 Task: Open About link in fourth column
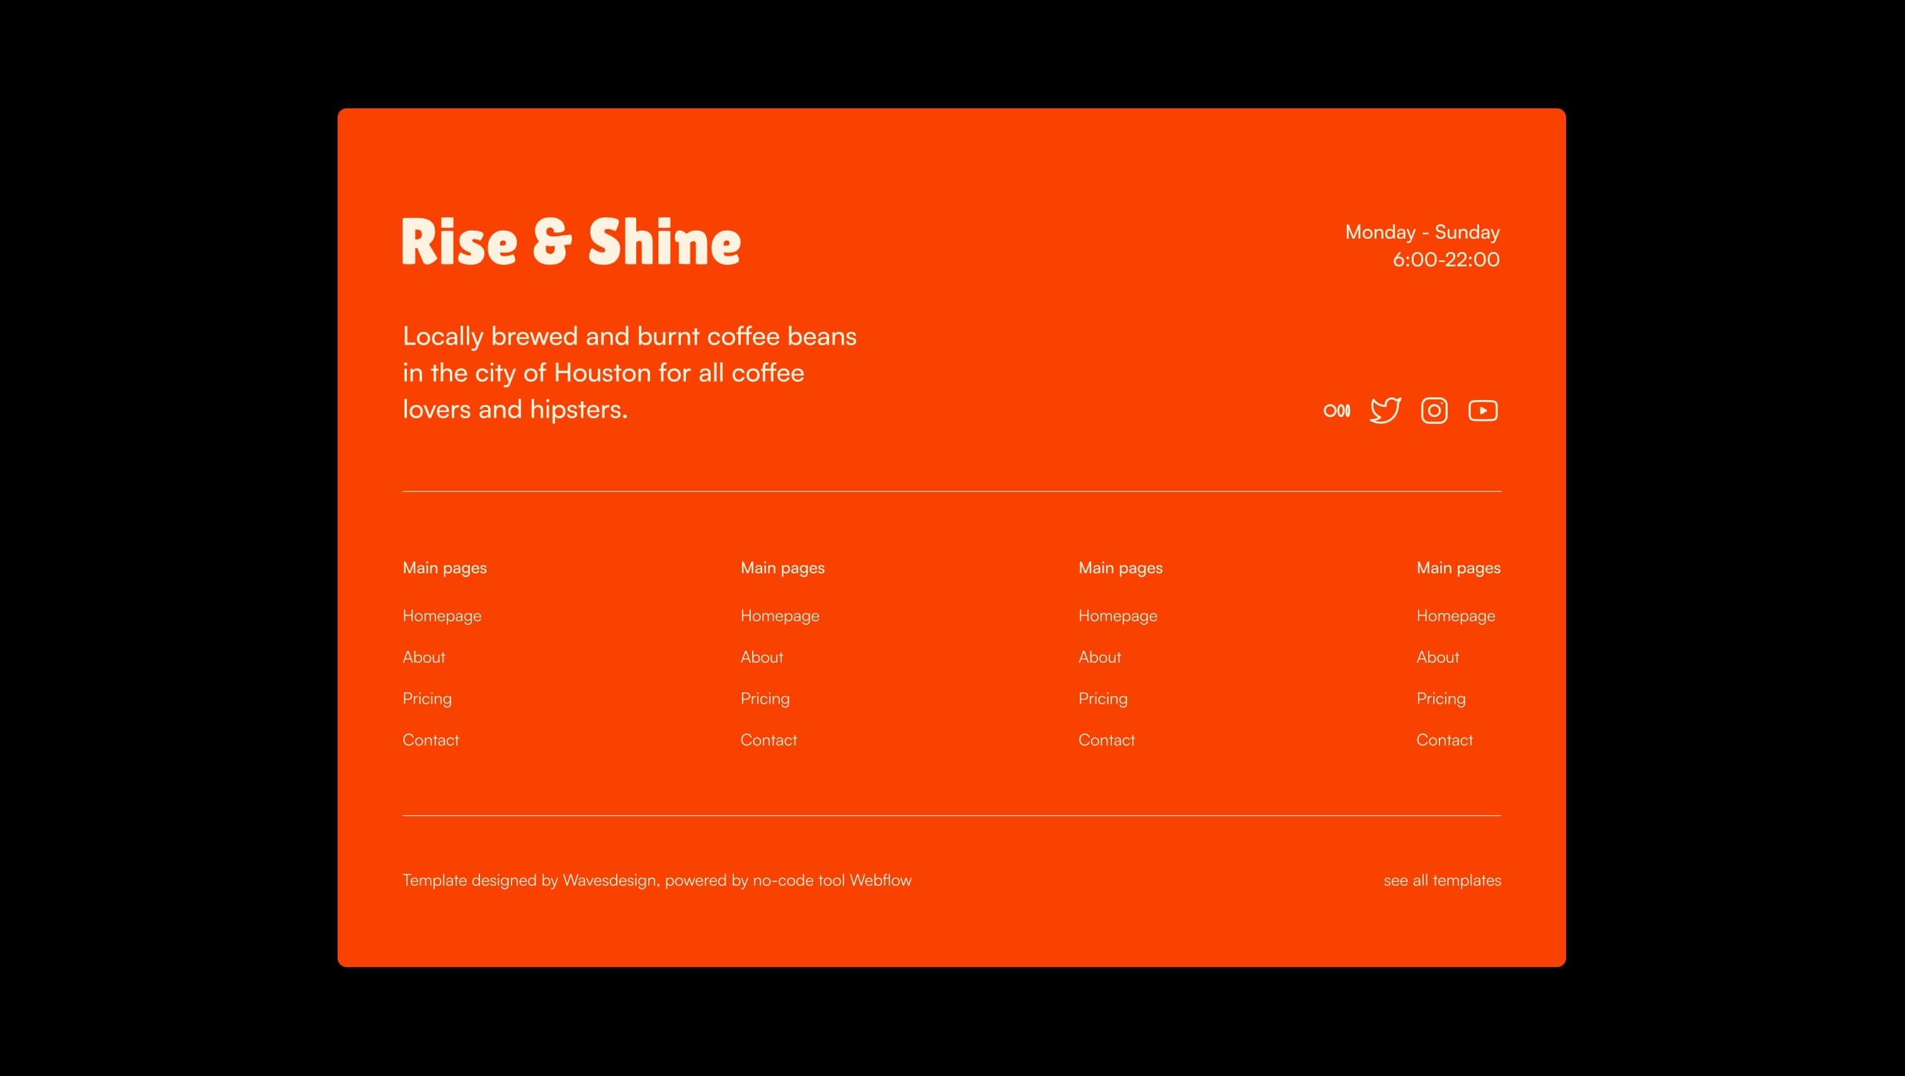[1438, 658]
